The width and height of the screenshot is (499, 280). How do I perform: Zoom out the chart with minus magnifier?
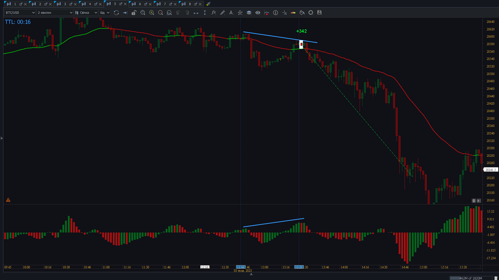tap(161, 13)
